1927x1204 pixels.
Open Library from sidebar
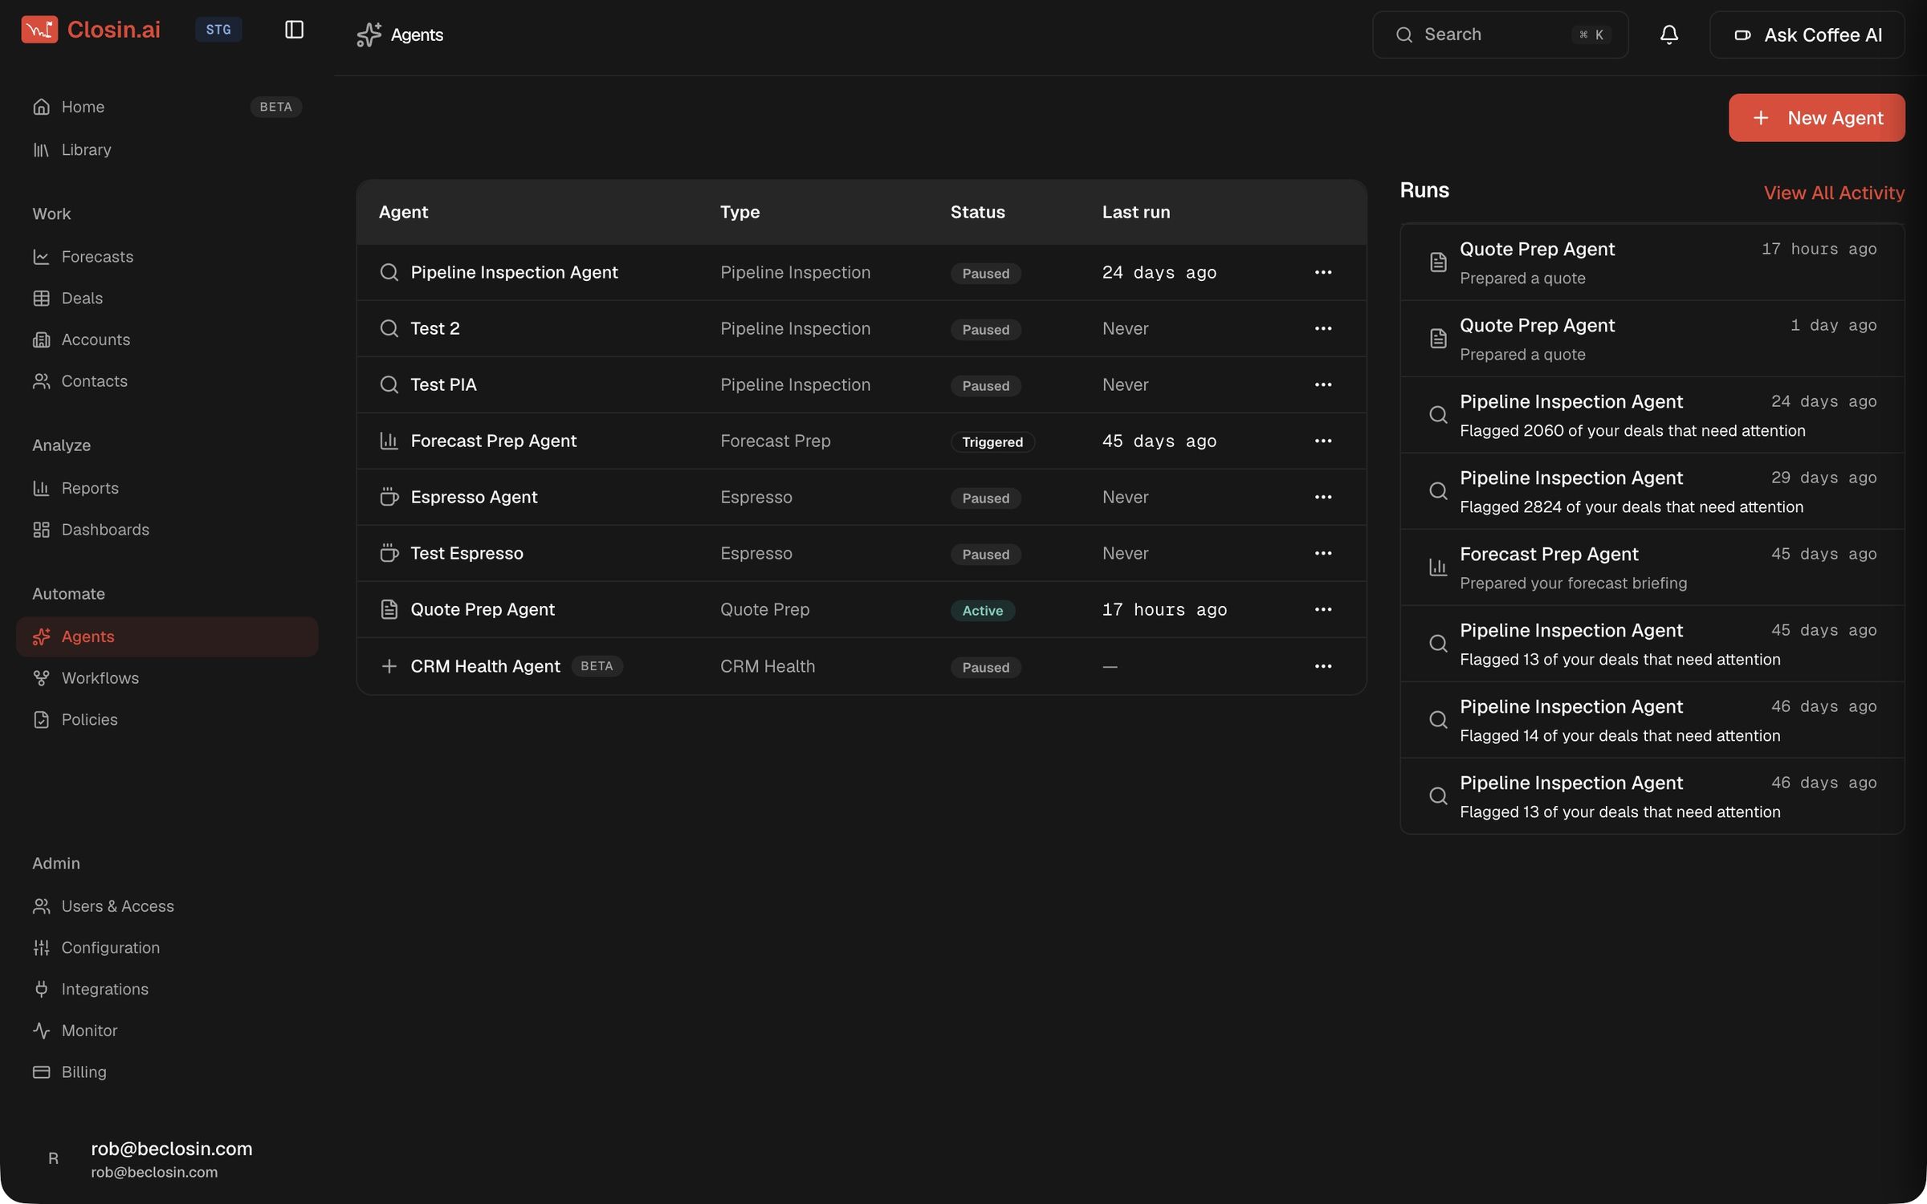167,149
